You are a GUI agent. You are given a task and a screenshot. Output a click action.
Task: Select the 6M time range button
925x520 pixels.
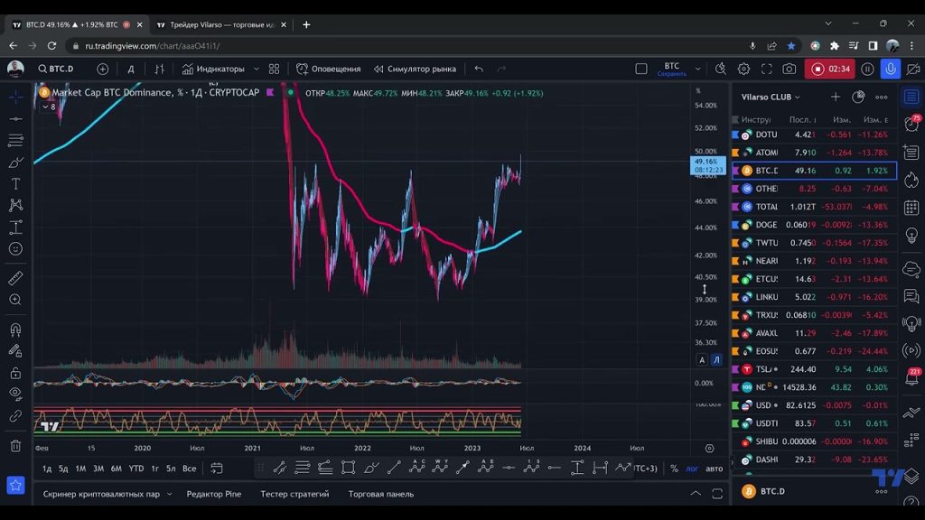pos(116,469)
